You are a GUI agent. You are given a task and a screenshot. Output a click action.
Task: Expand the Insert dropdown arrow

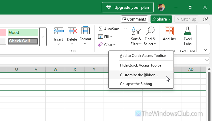click(58, 44)
